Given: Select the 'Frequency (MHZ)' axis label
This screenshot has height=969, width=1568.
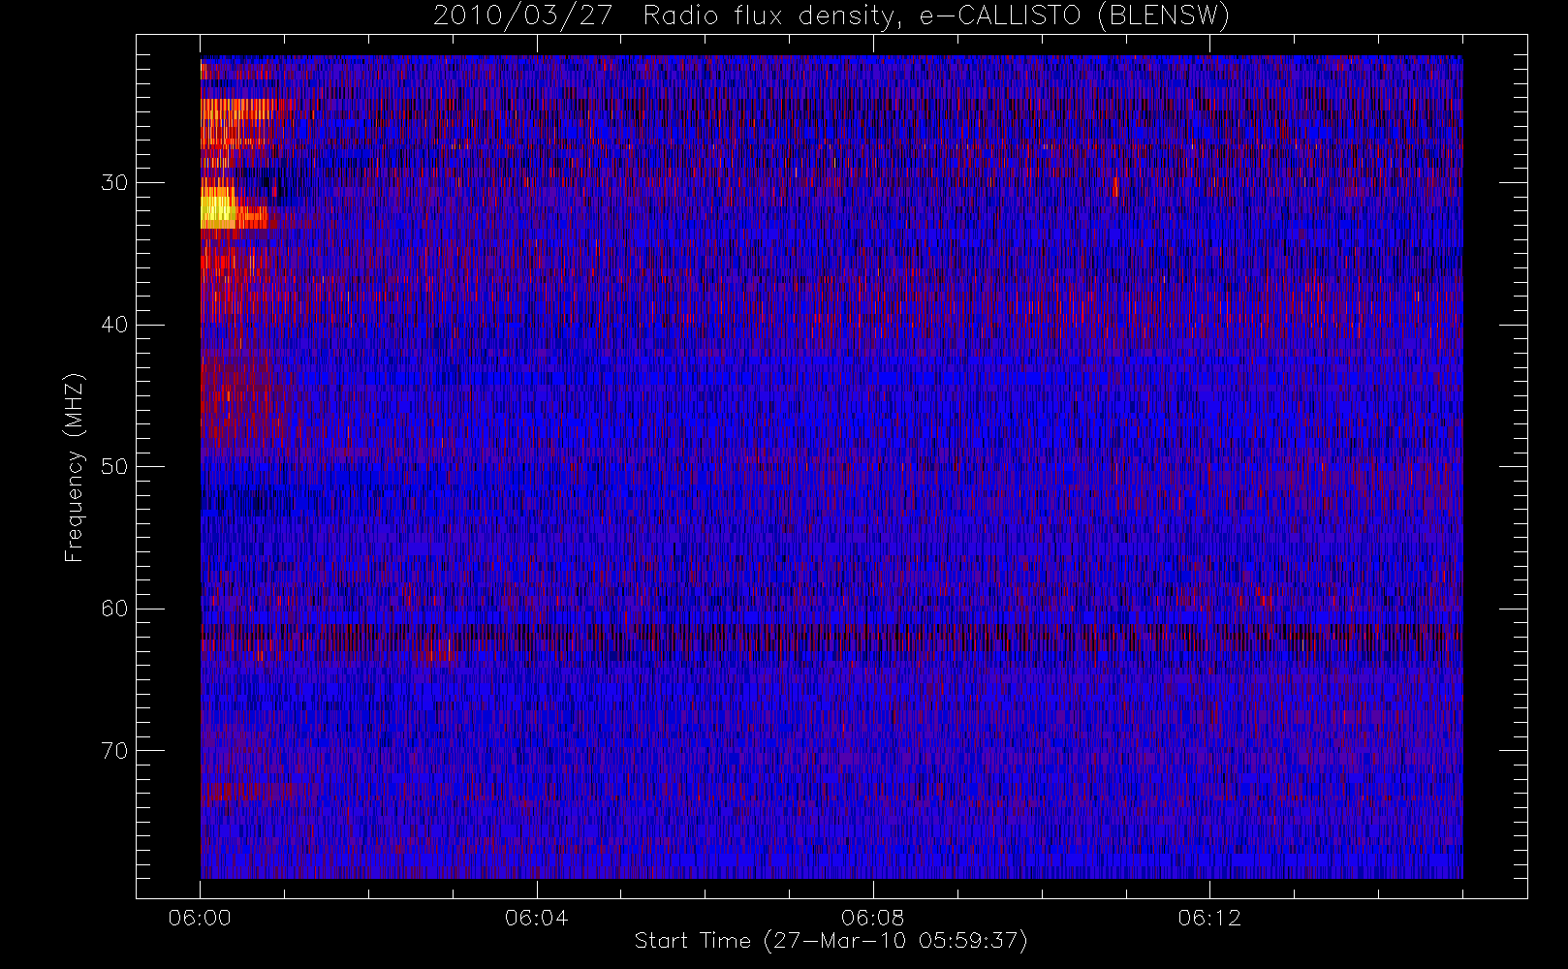Looking at the screenshot, I should 75,467.
